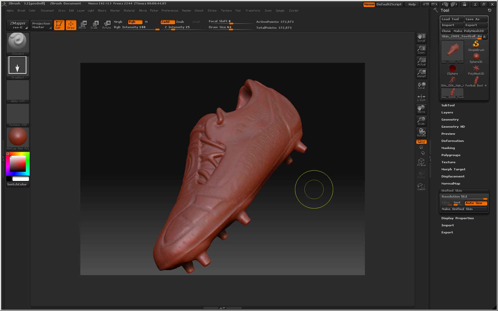Click the Help button

click(412, 4)
